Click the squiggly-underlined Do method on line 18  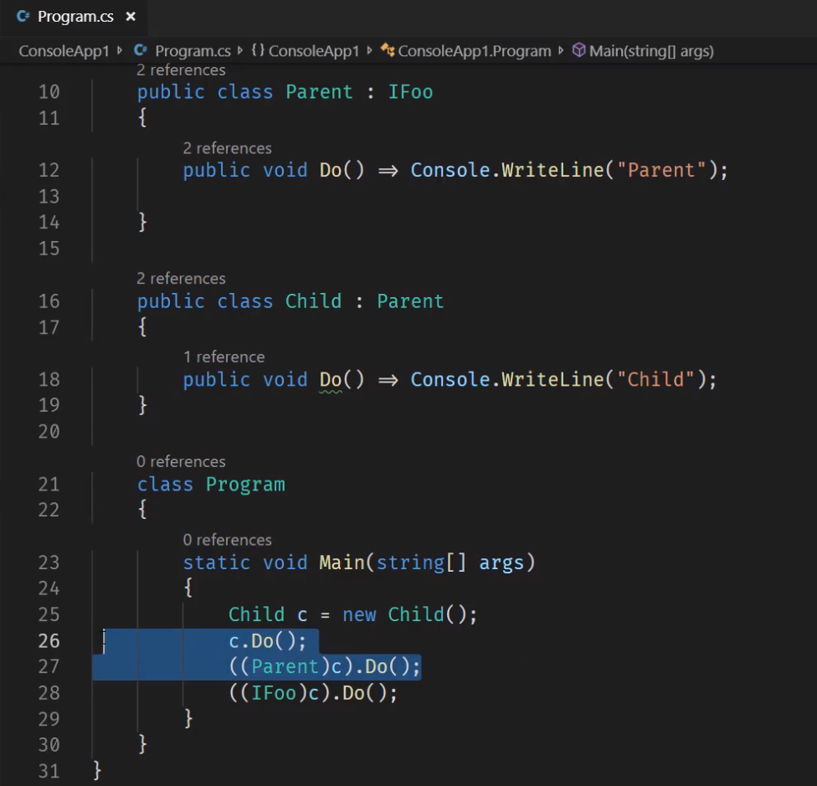331,380
